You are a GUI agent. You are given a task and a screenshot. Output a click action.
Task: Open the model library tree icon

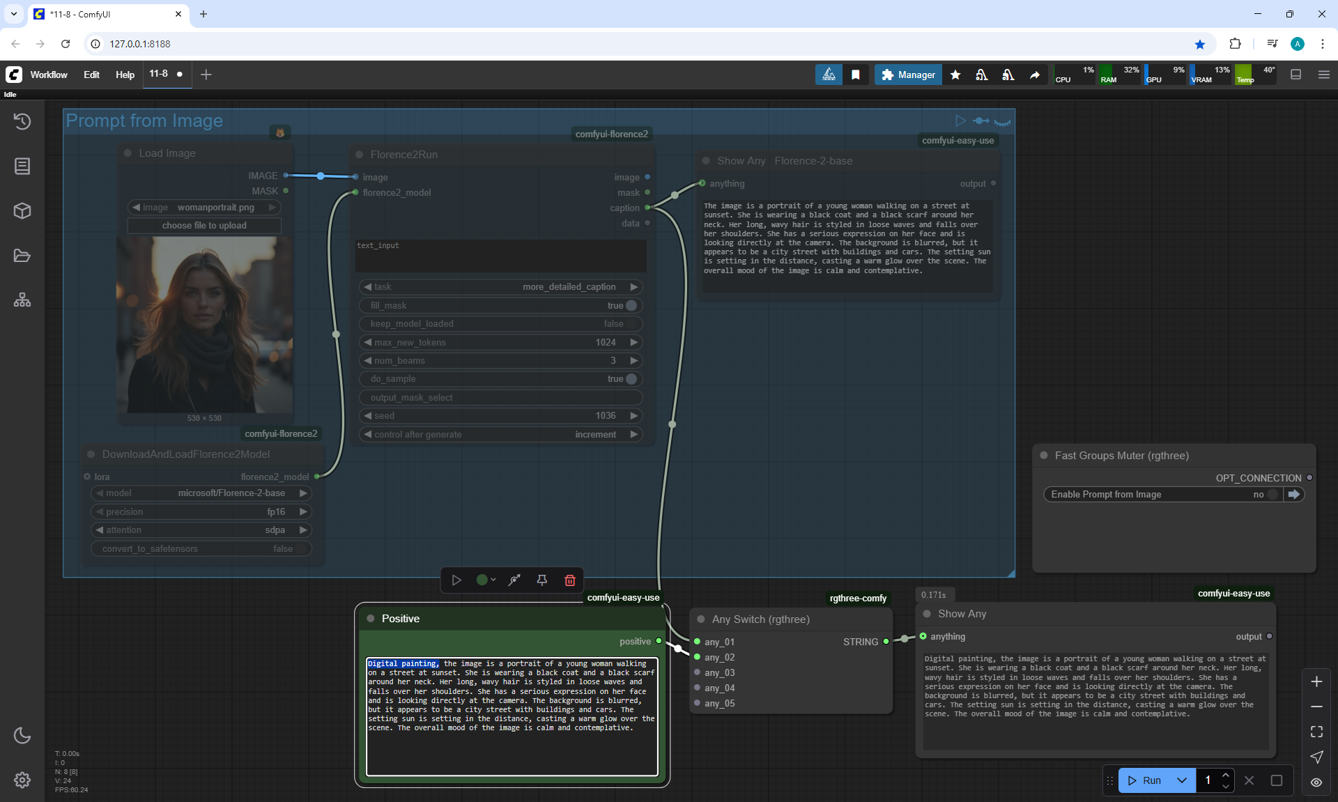point(22,300)
